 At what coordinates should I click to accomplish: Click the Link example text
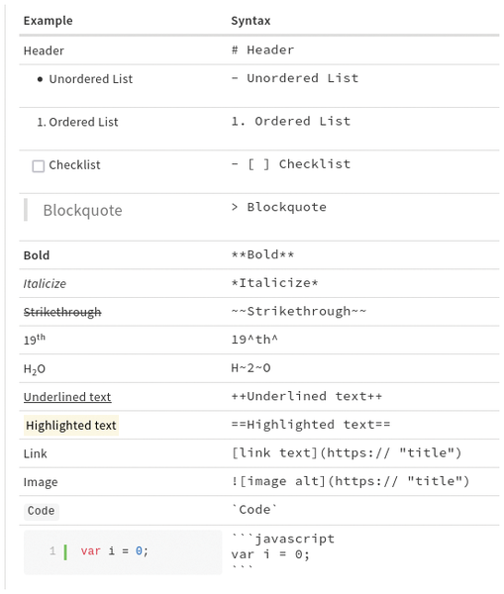coord(36,453)
